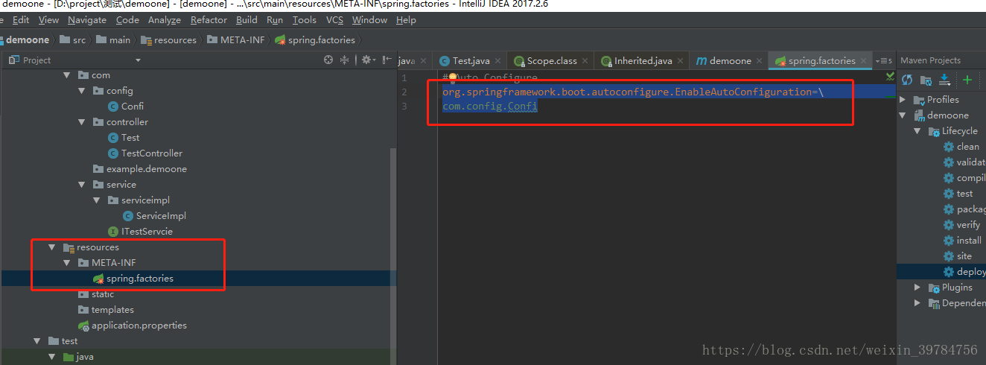986x365 pixels.
Task: Select the test lifecycle goal
Action: click(x=964, y=194)
